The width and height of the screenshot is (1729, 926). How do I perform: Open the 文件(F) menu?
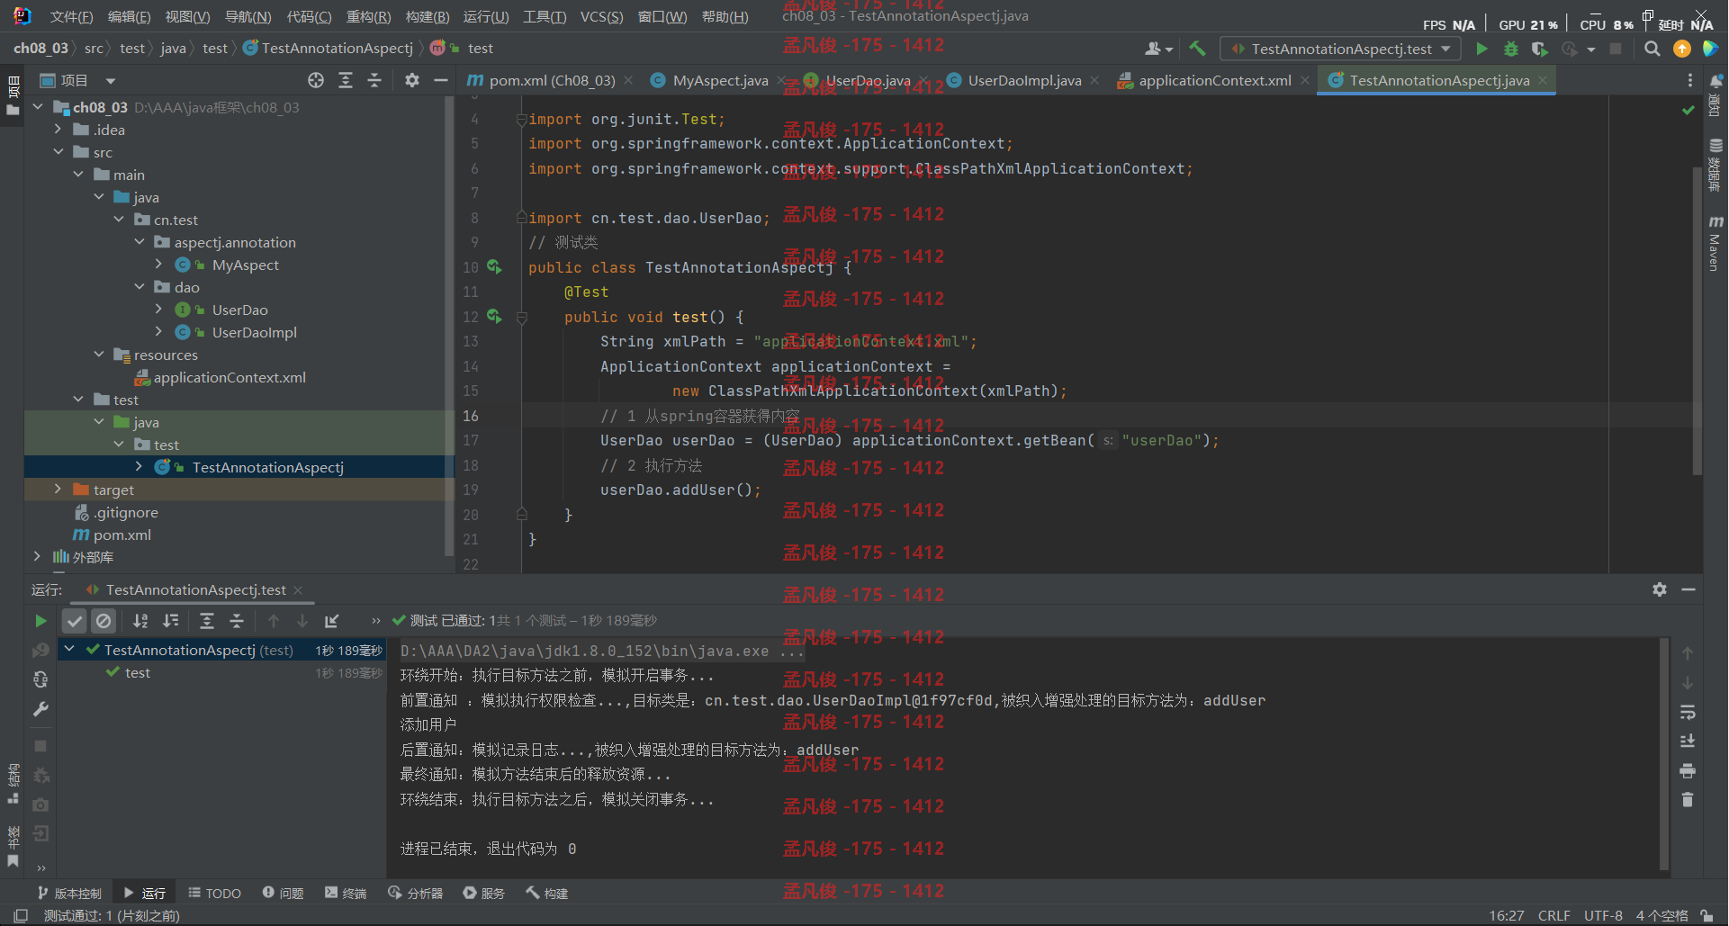[x=72, y=17]
